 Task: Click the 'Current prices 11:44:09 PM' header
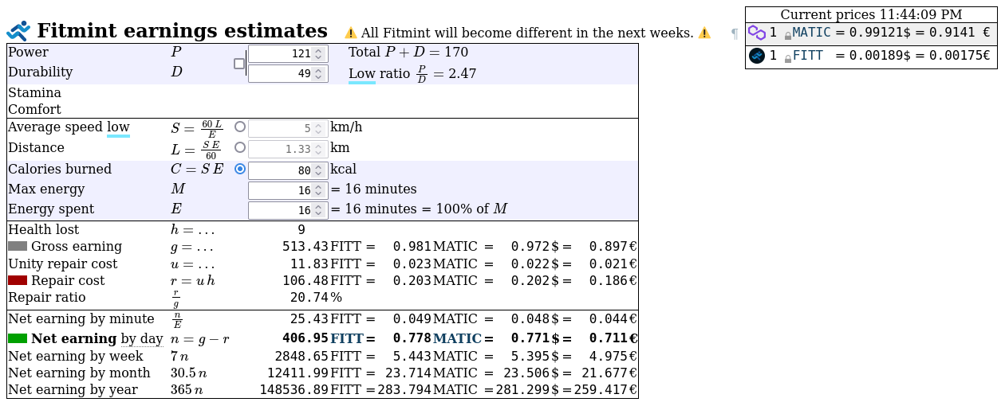[x=871, y=15]
